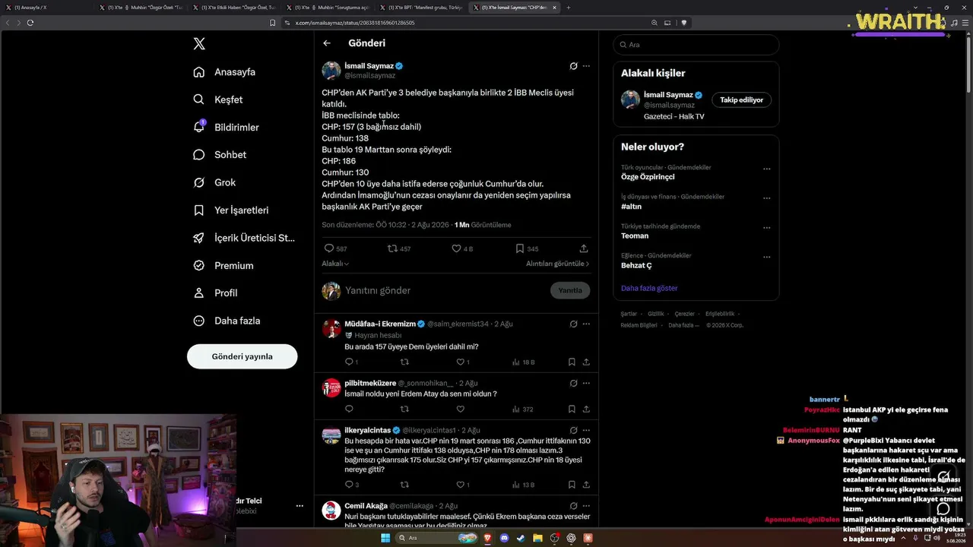Image resolution: width=973 pixels, height=547 pixels.
Task: Bookmark ilkeryalcintas's comment
Action: coord(572,485)
